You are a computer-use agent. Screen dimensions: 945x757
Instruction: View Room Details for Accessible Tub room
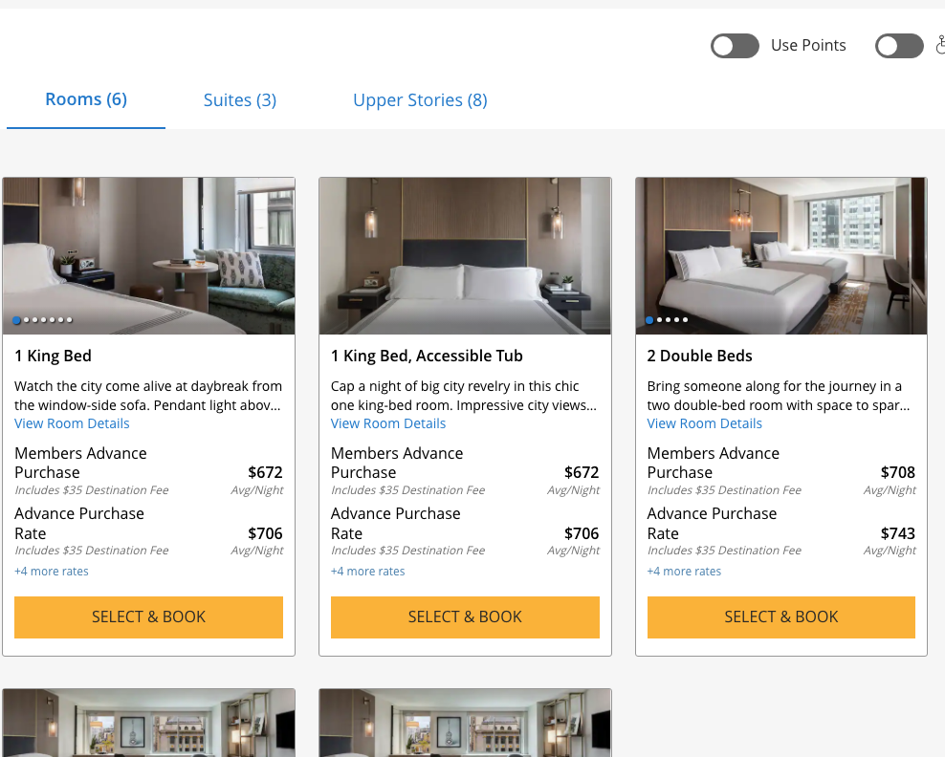[388, 423]
